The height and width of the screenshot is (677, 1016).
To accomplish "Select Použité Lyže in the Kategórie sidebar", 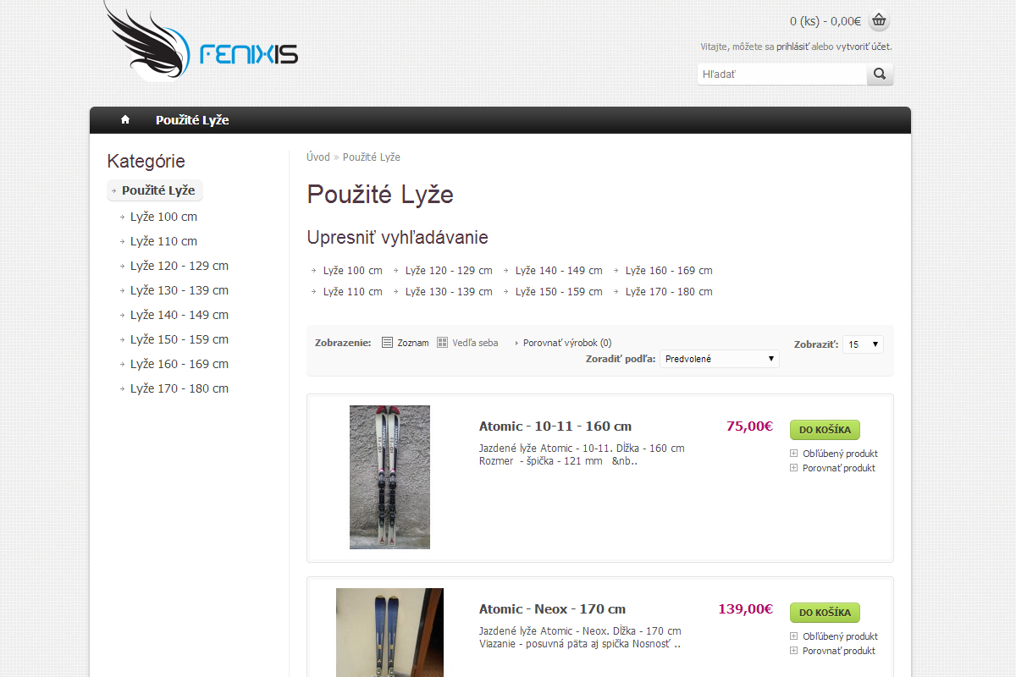I will click(x=155, y=190).
